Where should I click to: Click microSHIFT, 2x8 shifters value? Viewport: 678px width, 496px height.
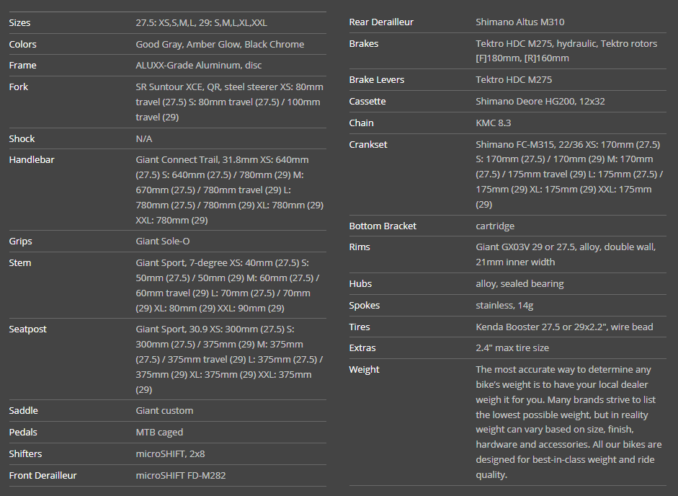(170, 453)
